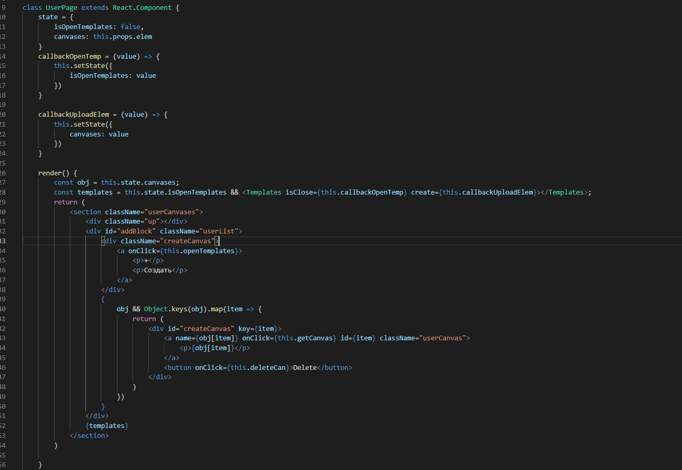Place cursor on 'state = {' line
Viewport: 682px width, 470px height.
click(x=56, y=17)
